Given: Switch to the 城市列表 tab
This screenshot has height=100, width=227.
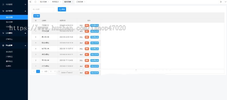Looking at the screenshot, I should coord(68,2).
